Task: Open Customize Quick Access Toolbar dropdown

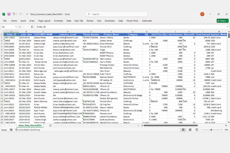Action: tap(27, 14)
